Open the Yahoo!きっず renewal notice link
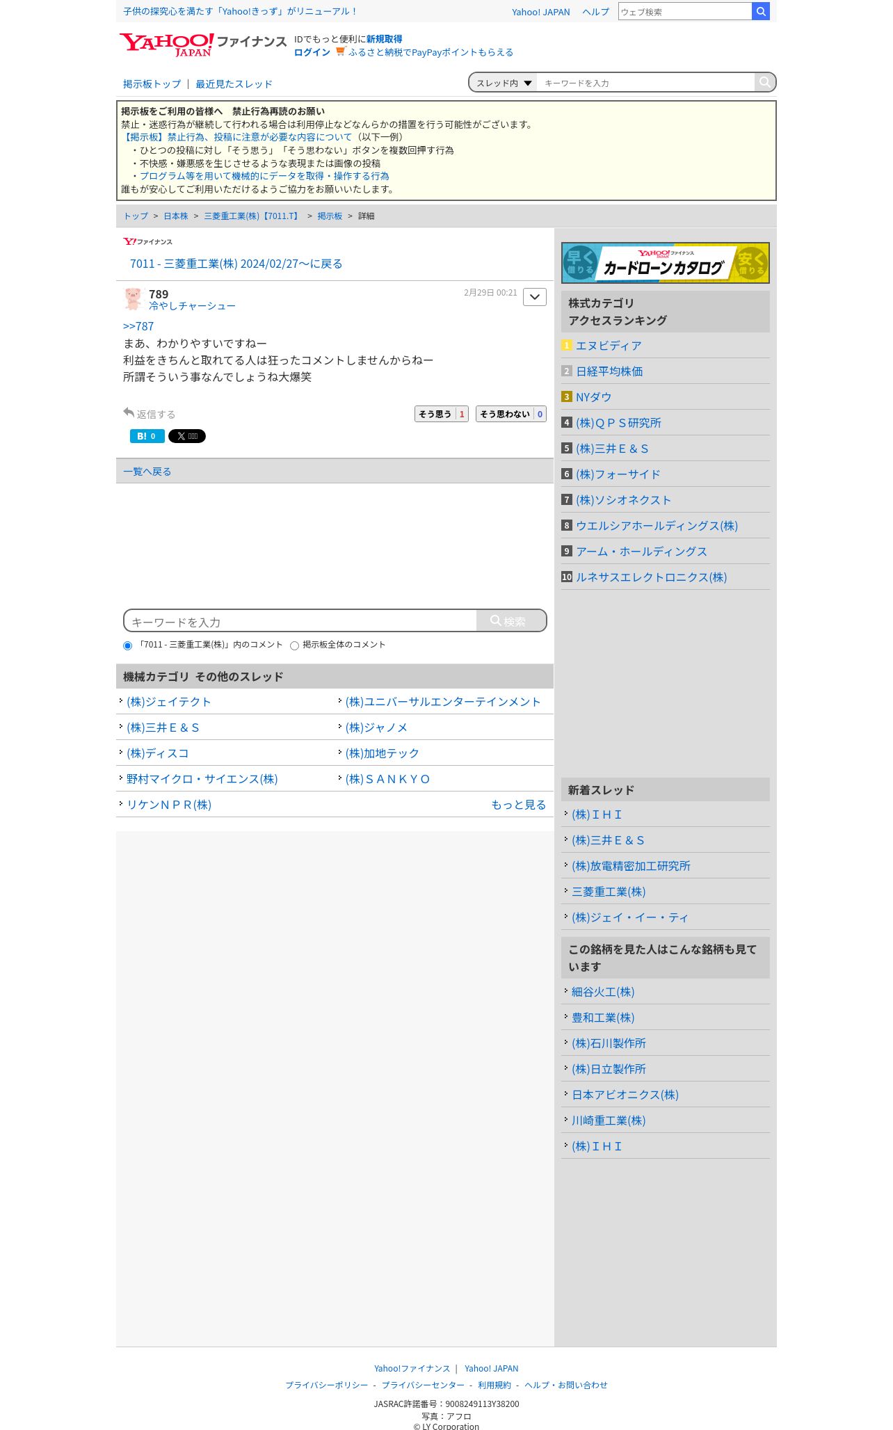This screenshot has height=1430, width=893. [241, 11]
